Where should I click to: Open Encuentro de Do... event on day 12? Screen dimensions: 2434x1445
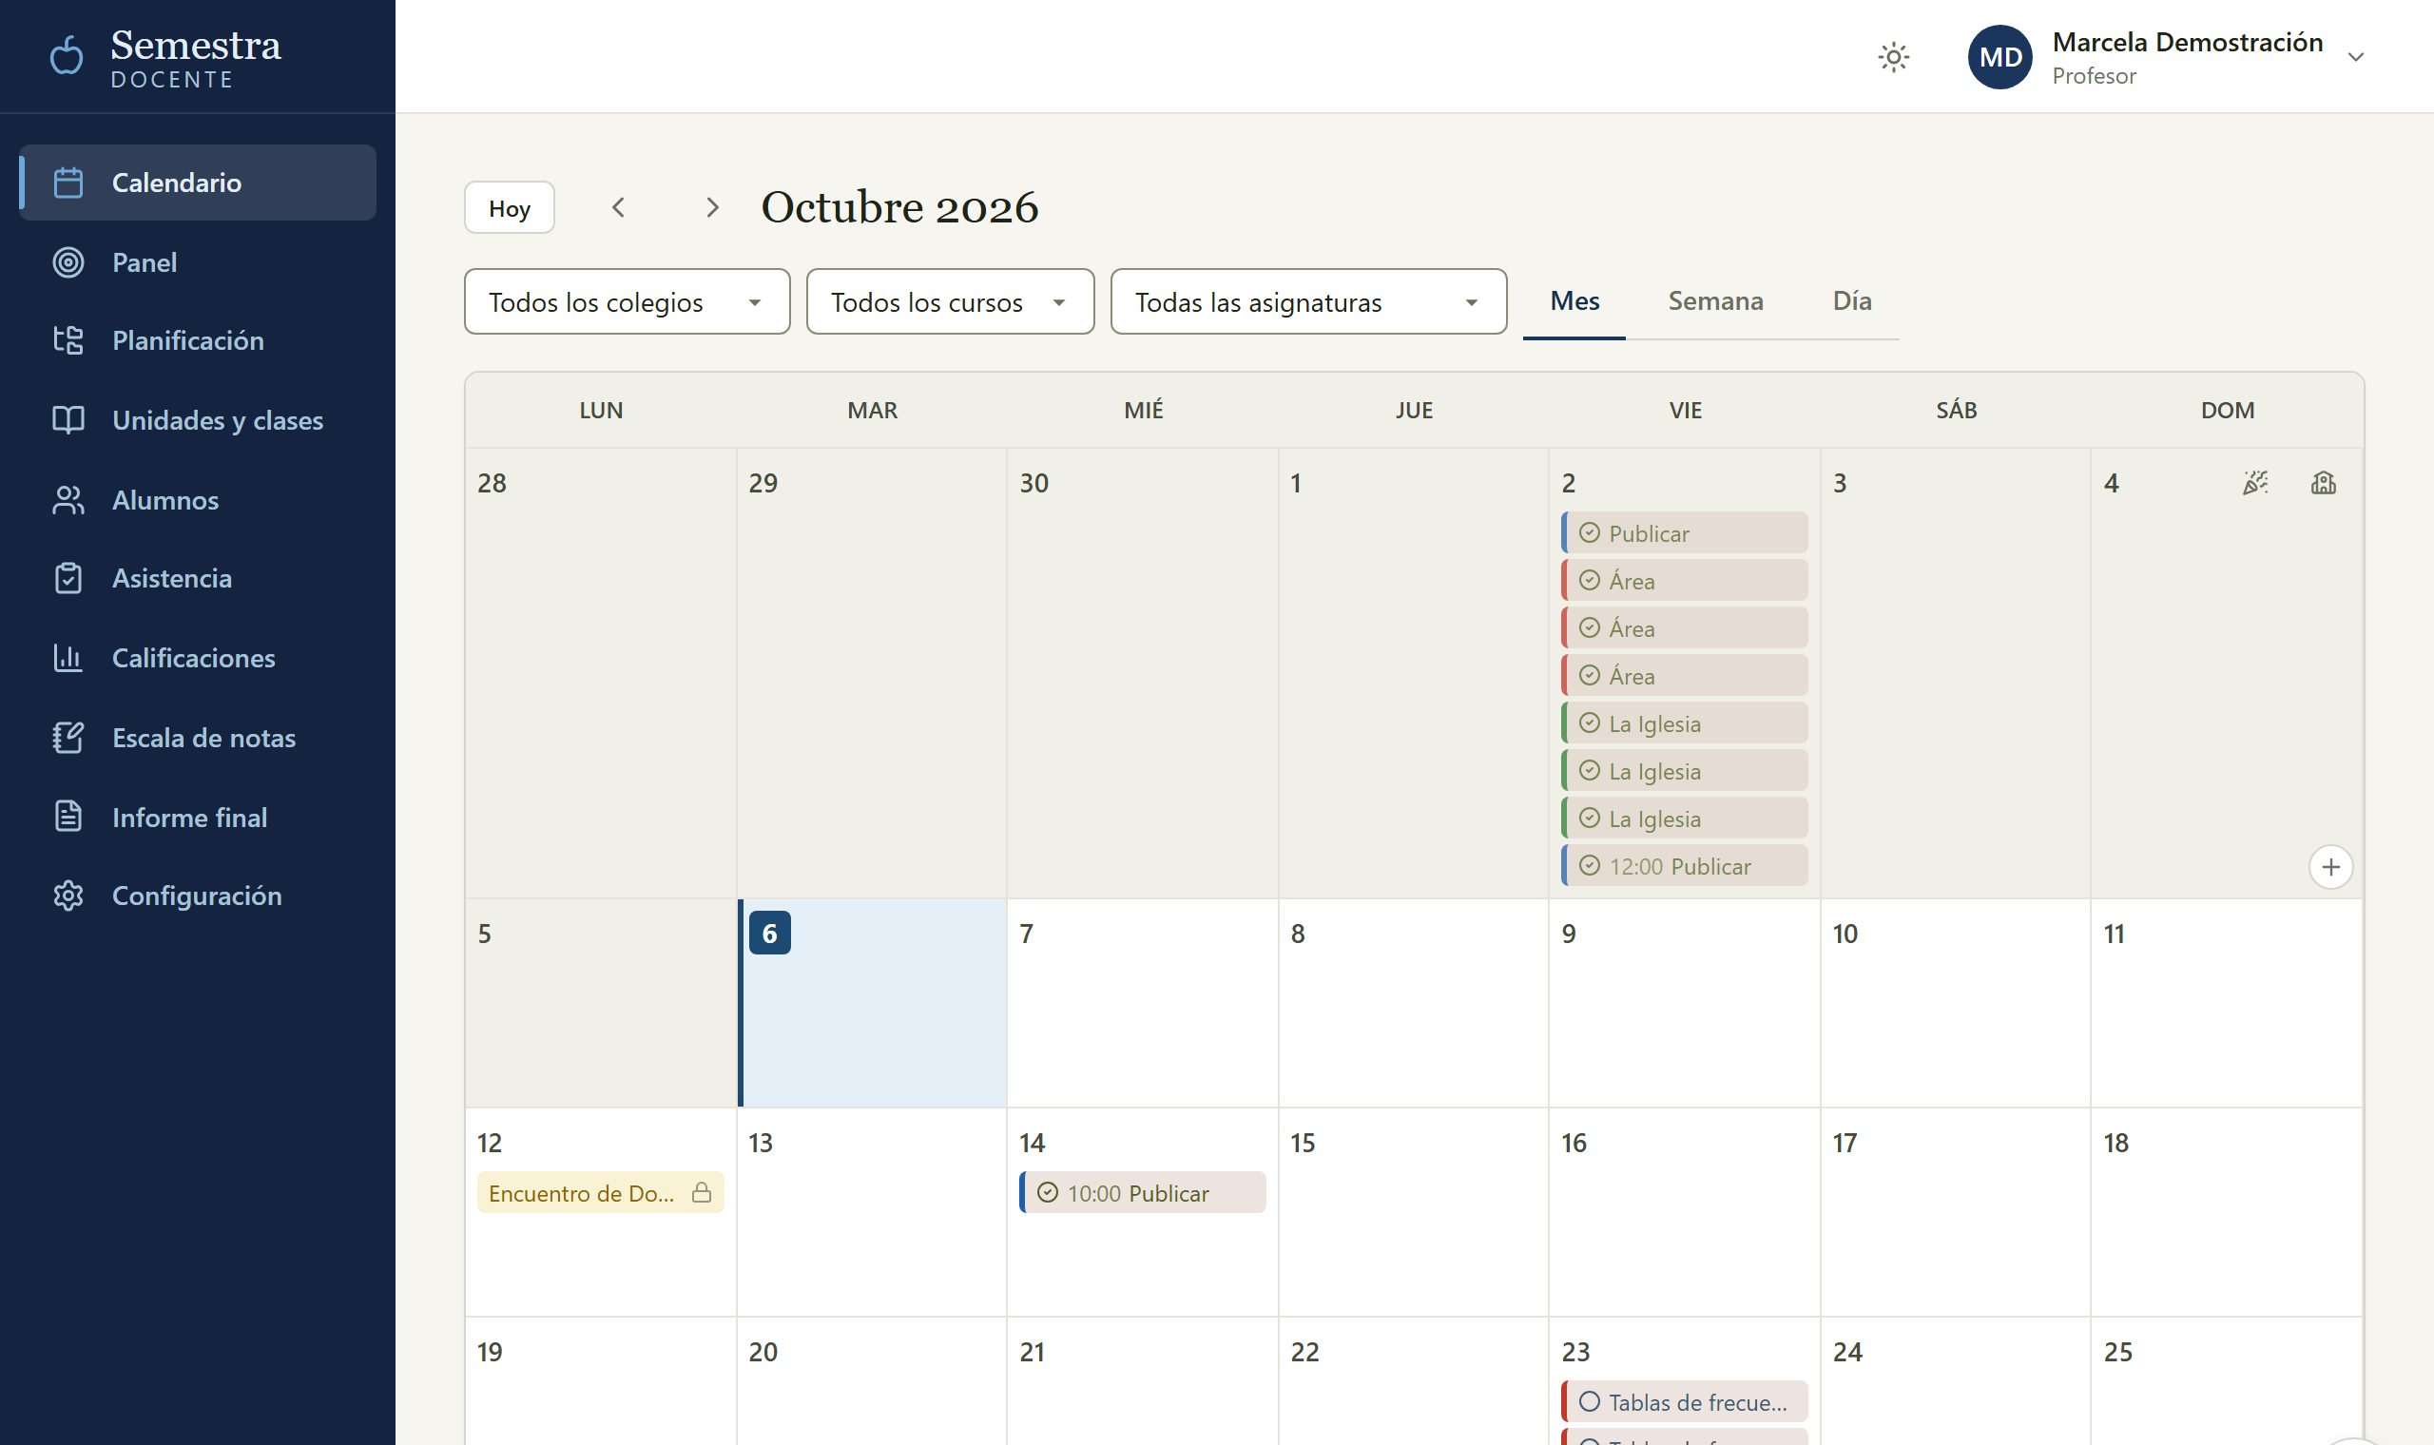(x=600, y=1193)
